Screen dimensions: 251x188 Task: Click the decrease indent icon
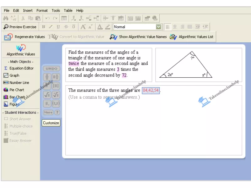[206, 27]
